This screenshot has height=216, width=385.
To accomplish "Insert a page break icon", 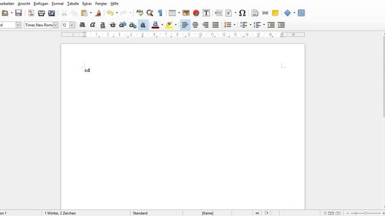I will (218, 13).
